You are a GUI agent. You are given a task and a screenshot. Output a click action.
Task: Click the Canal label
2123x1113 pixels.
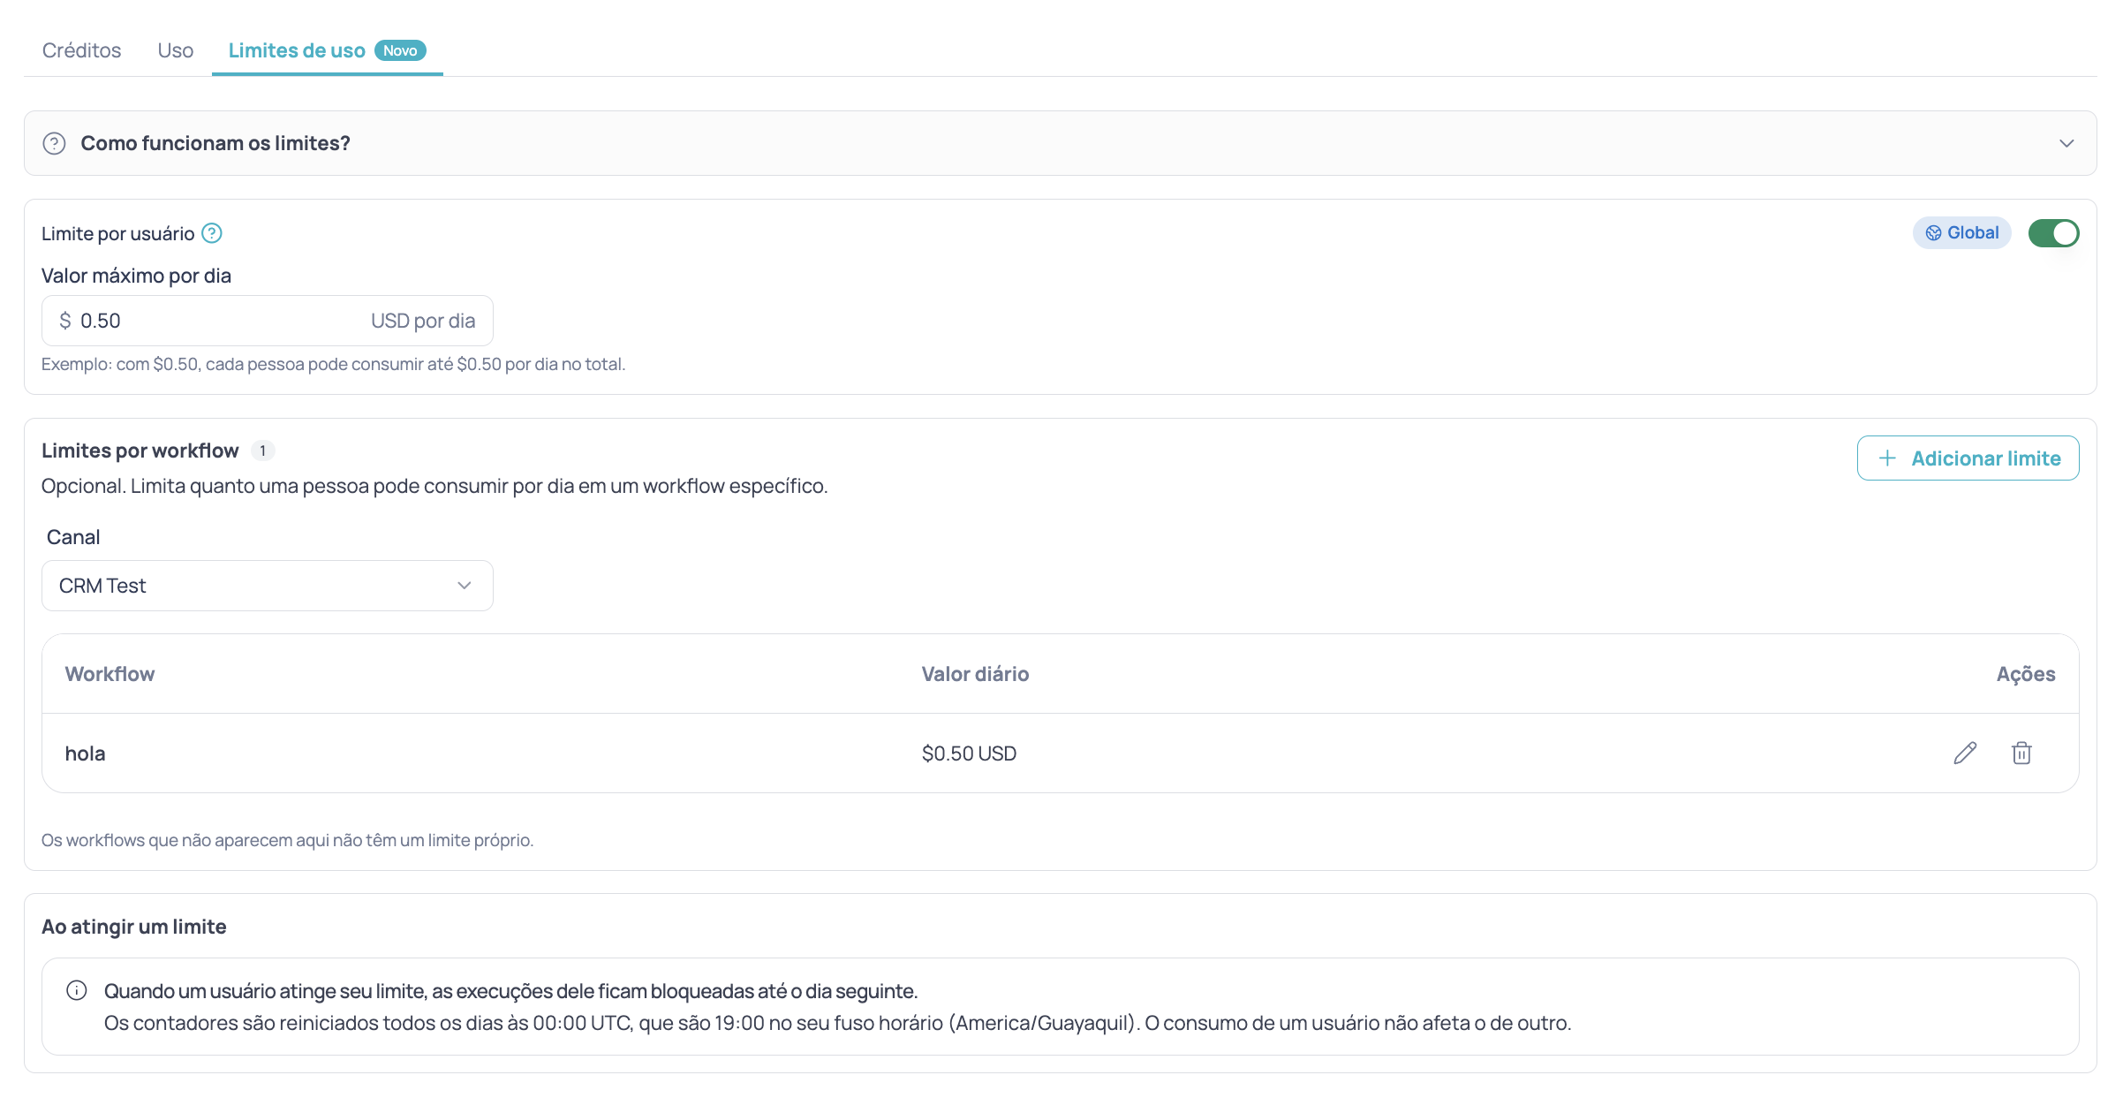point(73,537)
